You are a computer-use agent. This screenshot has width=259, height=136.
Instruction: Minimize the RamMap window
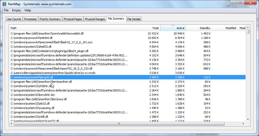[234, 3]
